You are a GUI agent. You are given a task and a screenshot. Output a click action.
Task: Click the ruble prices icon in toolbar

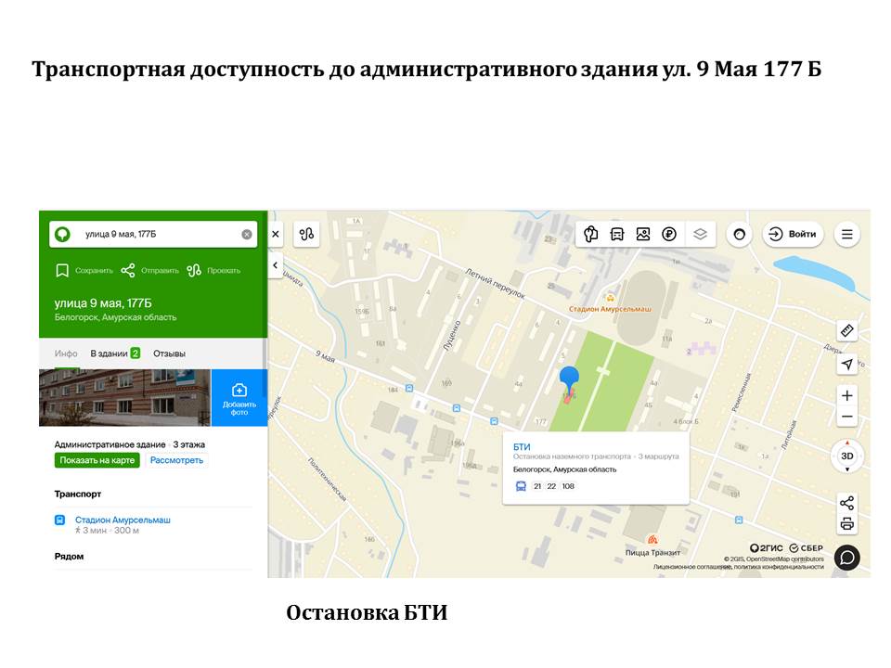[x=668, y=235]
